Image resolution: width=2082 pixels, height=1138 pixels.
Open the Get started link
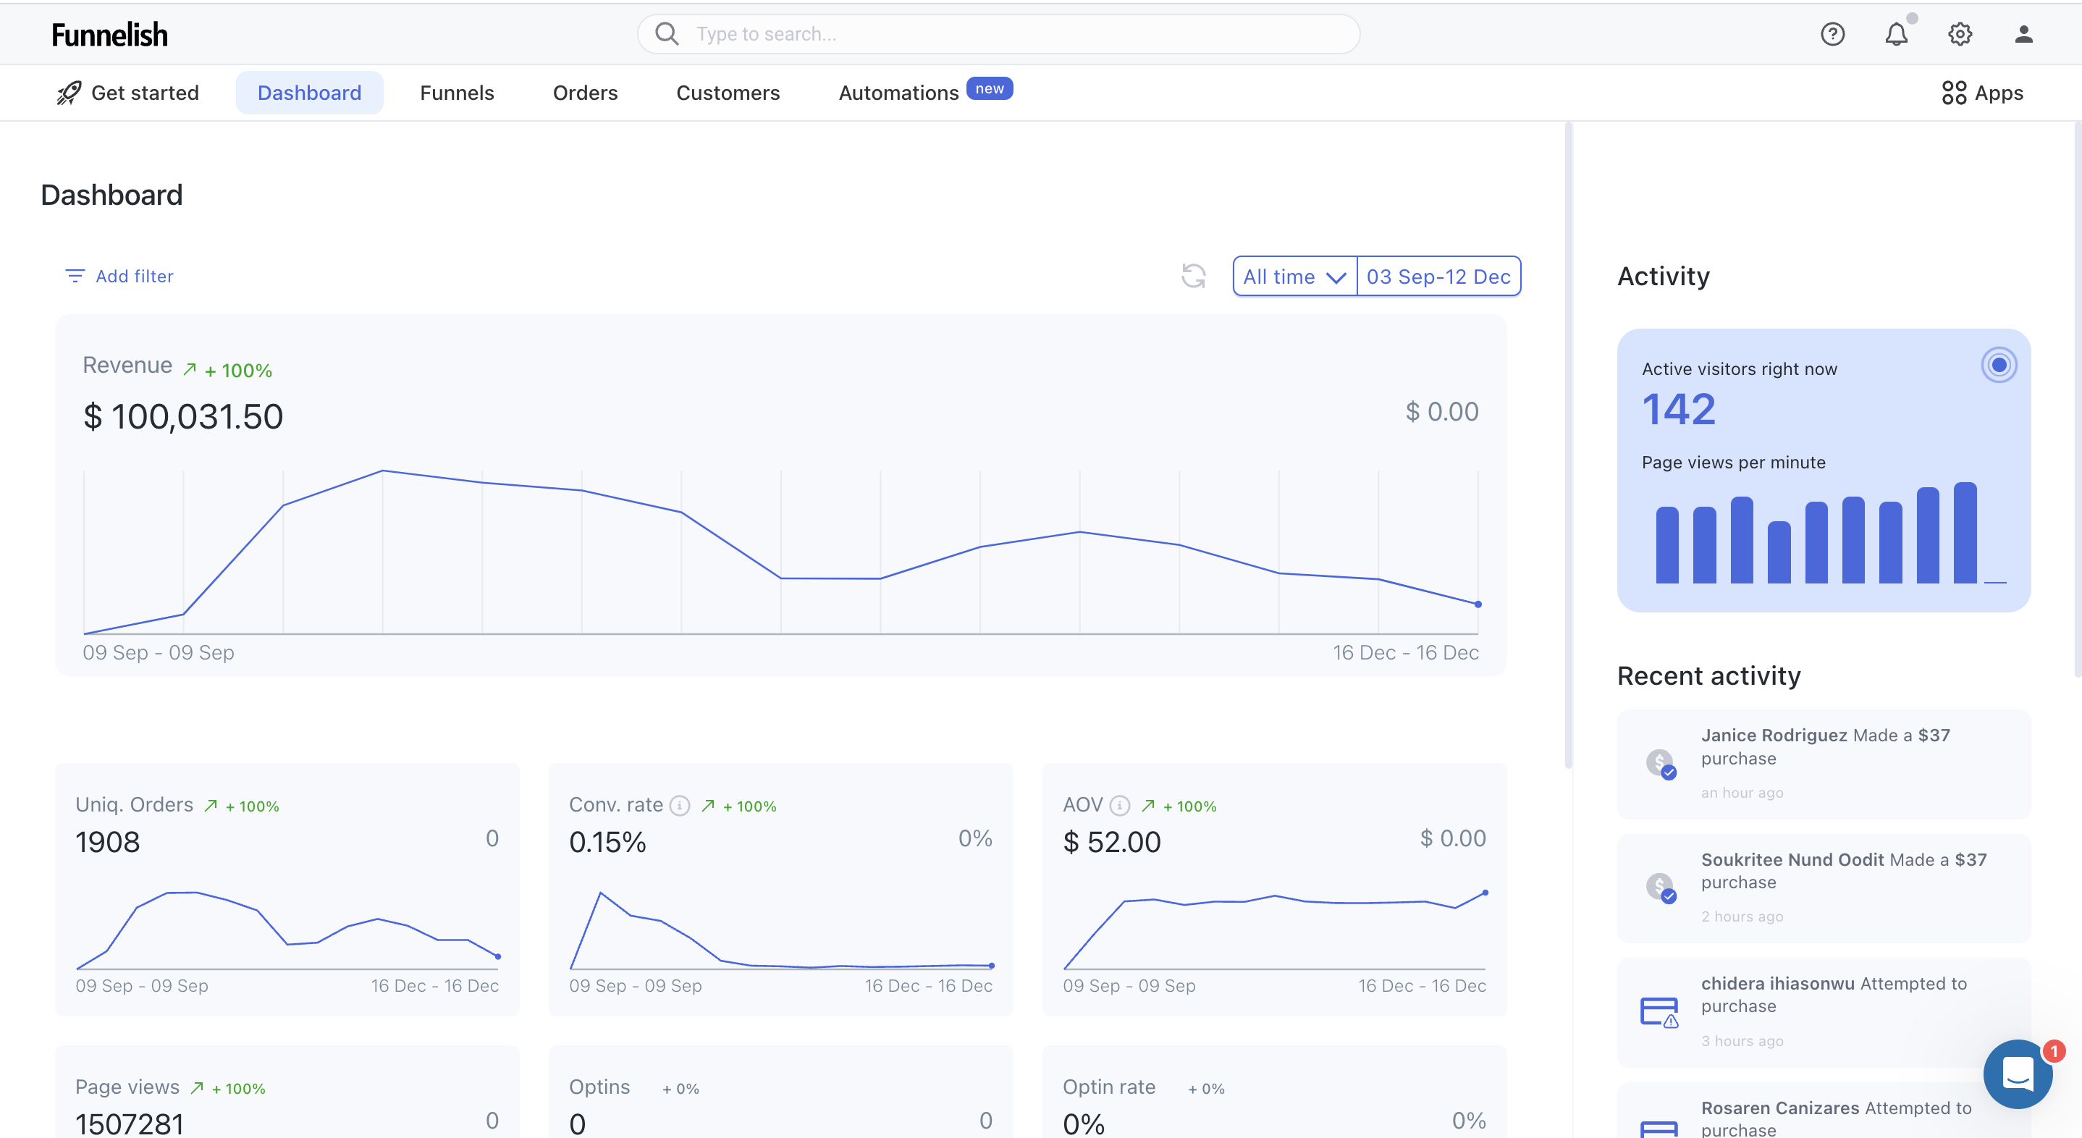tap(127, 93)
